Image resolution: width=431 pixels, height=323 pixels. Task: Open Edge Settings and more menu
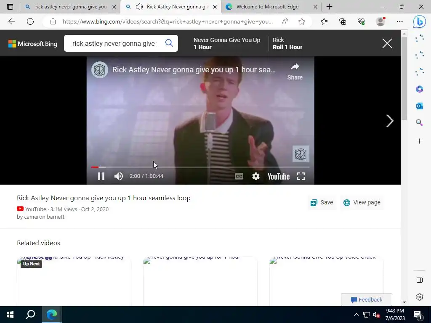[x=400, y=21]
